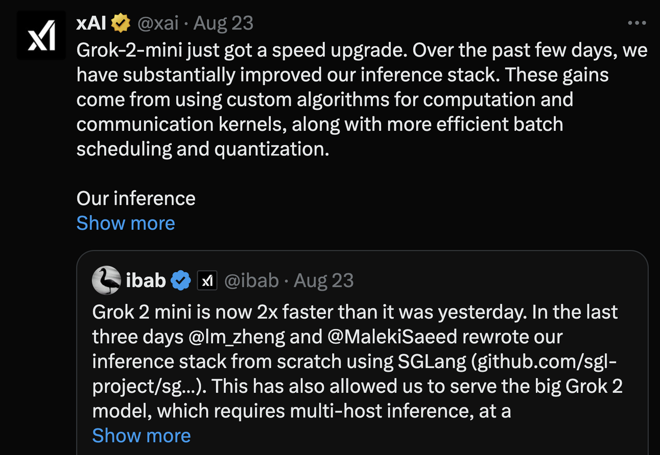
Task: Open the xAI display name link
Action: (x=91, y=23)
